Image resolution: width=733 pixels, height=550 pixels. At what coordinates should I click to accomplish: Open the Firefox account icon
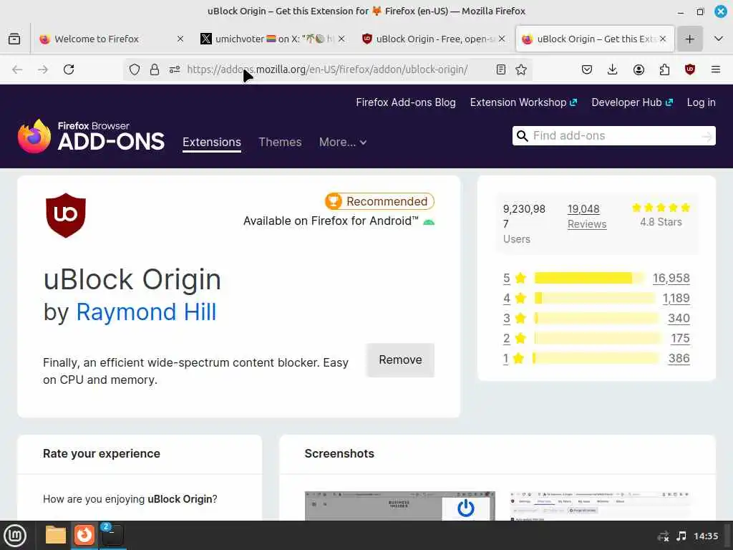639,69
